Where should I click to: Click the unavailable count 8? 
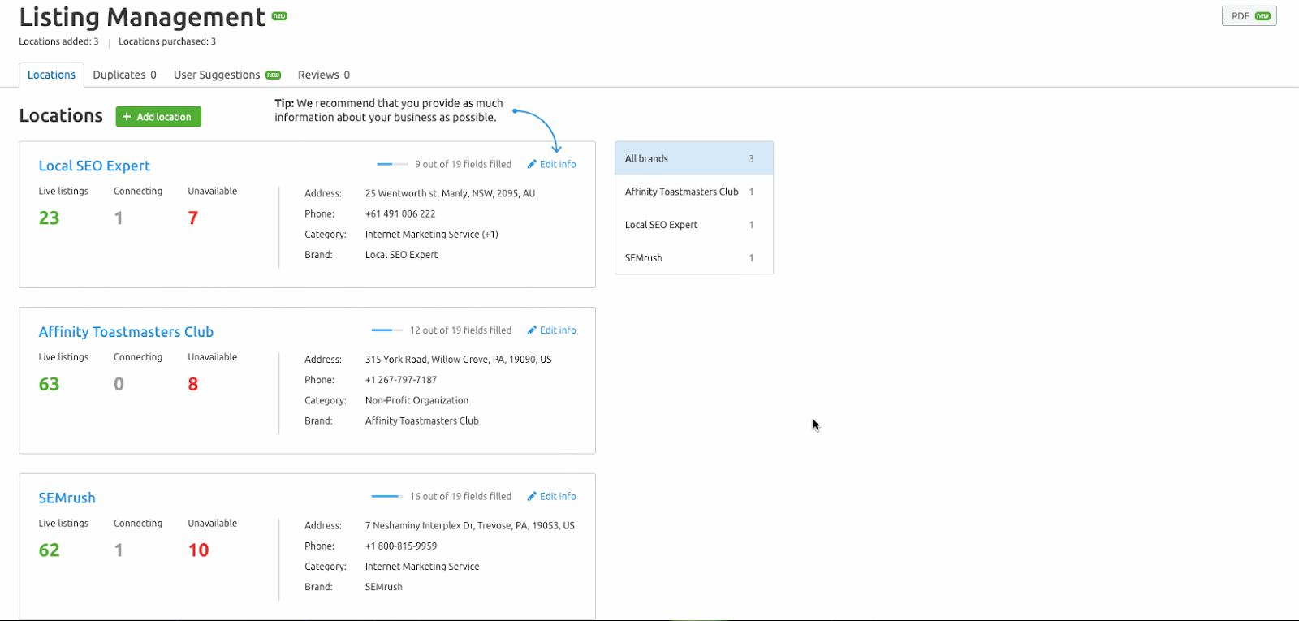[193, 384]
